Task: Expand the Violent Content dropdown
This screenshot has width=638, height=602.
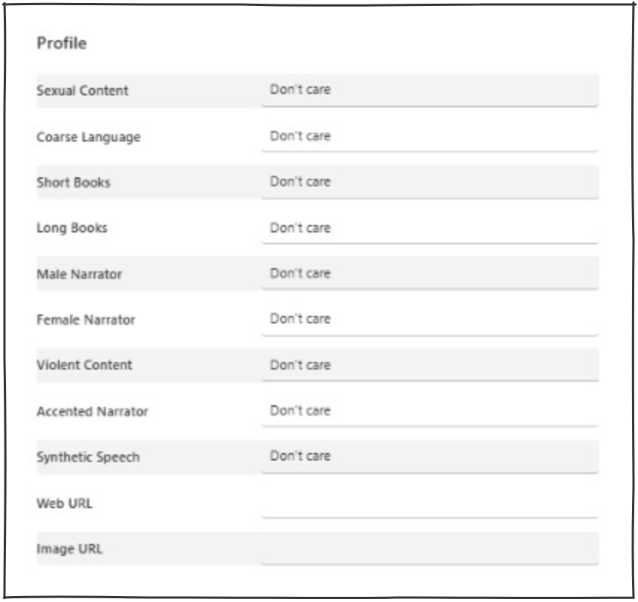Action: [429, 365]
